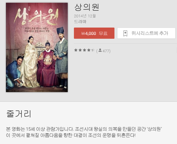Click the red ₩4,000 무료 purchase button

point(94,33)
